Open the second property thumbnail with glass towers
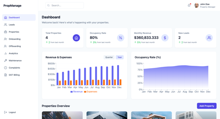This screenshot has height=119, width=220. coord(107,115)
